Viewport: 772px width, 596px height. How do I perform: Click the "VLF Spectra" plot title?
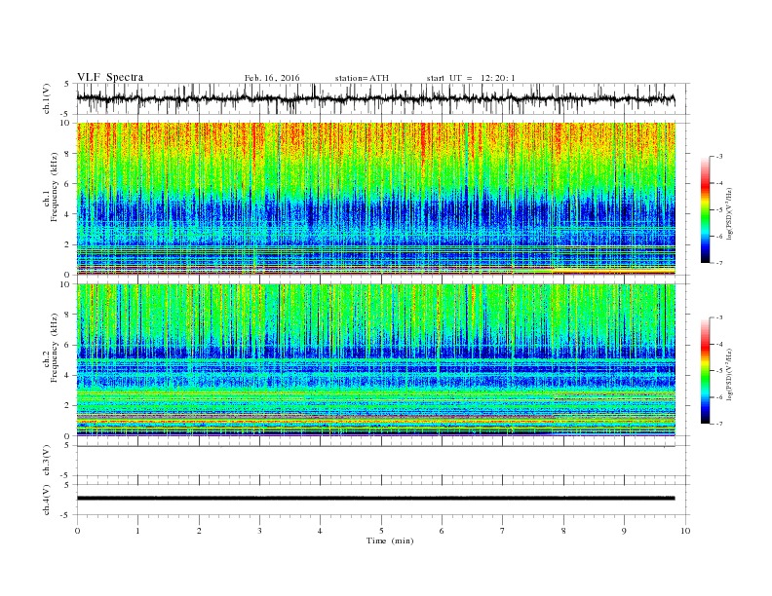110,77
